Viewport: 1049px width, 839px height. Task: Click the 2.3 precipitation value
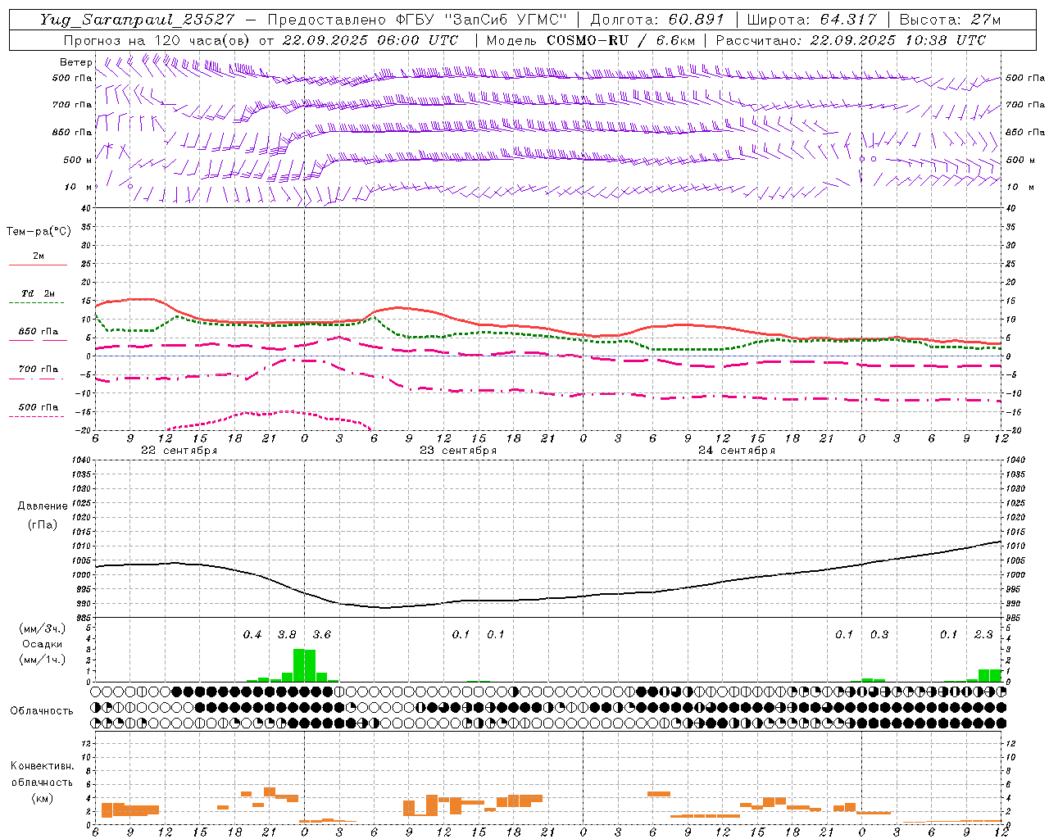[x=983, y=634]
